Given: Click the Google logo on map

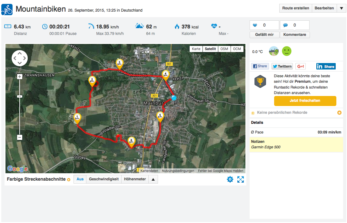Looking at the screenshot, I should click(x=18, y=169).
